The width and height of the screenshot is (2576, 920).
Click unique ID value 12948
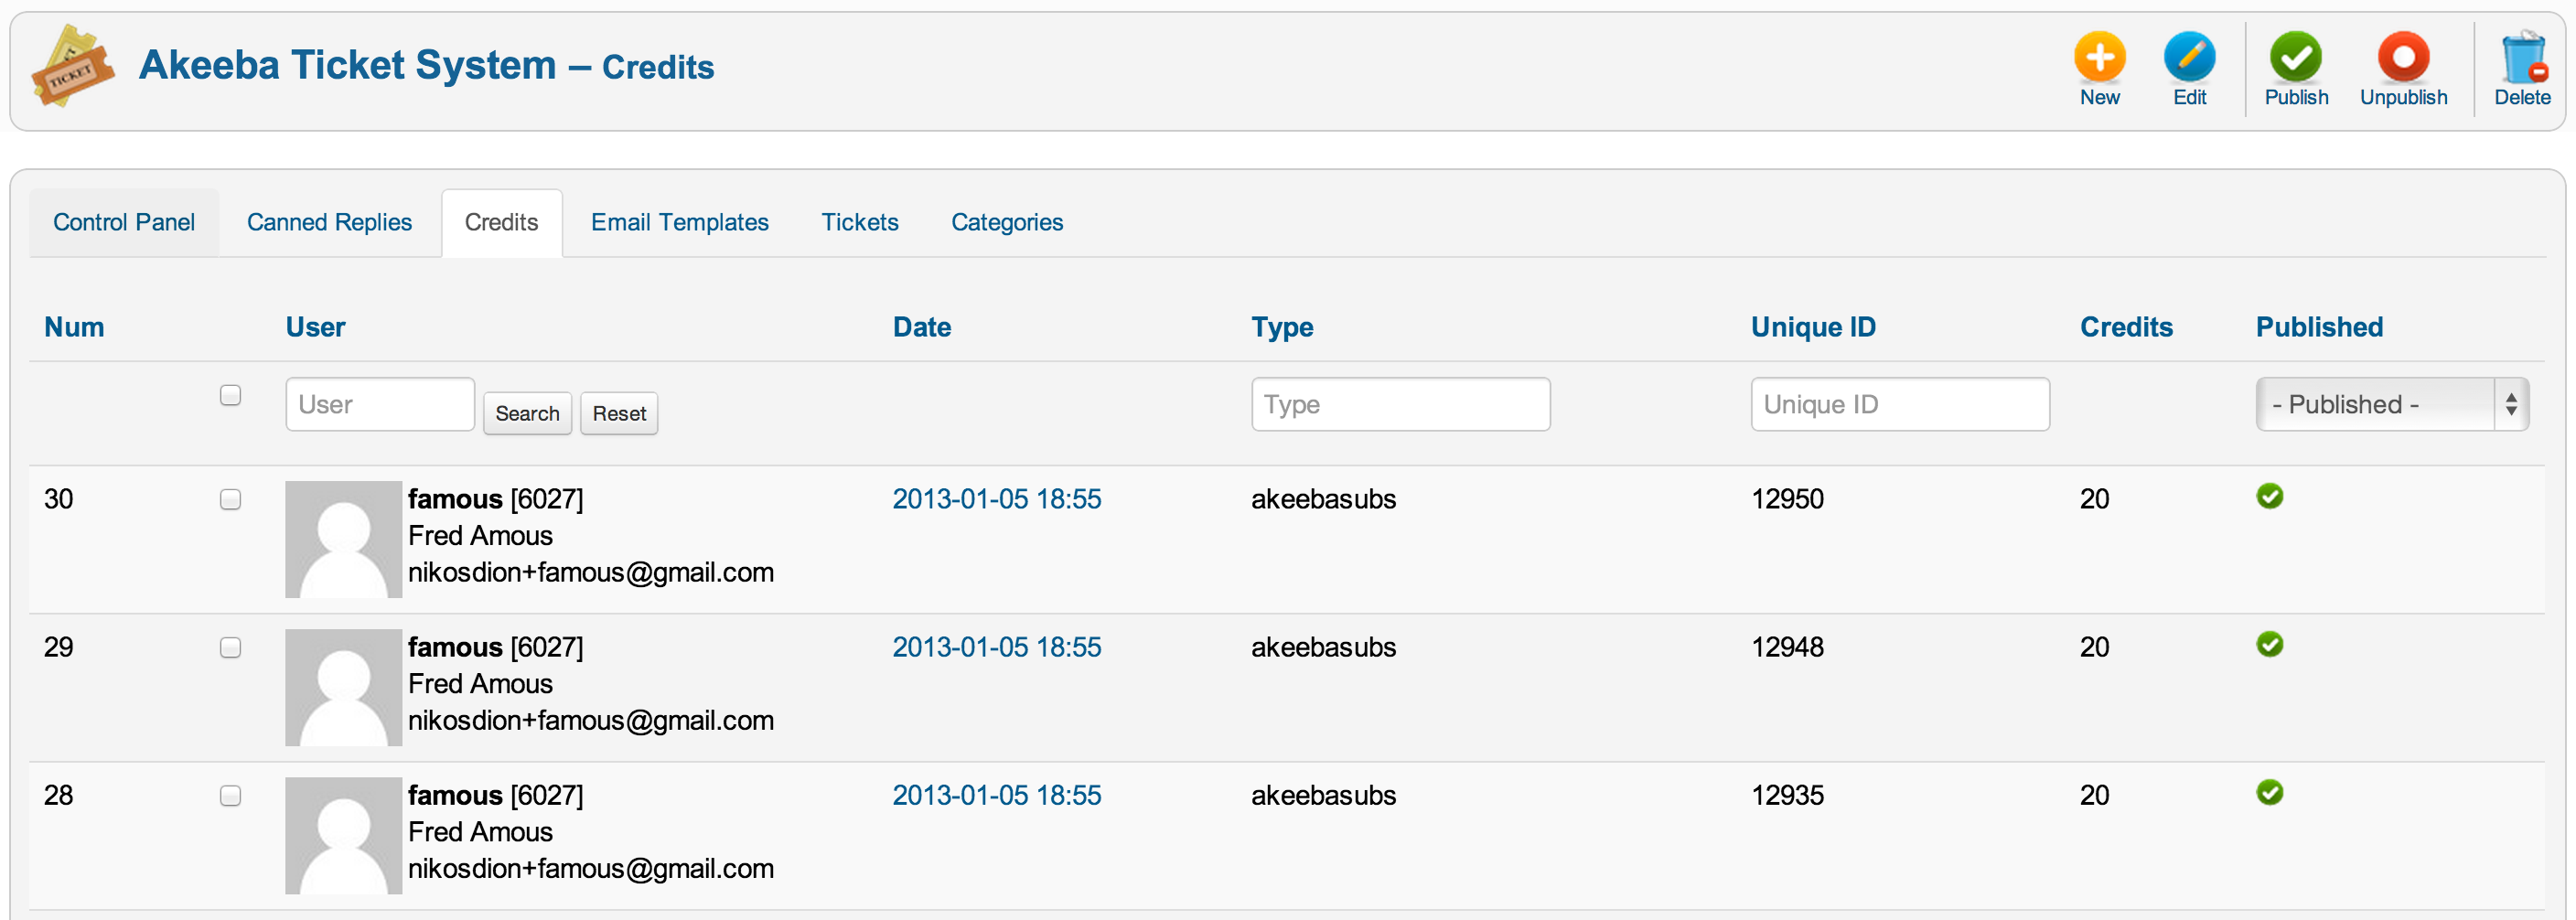click(x=1787, y=647)
